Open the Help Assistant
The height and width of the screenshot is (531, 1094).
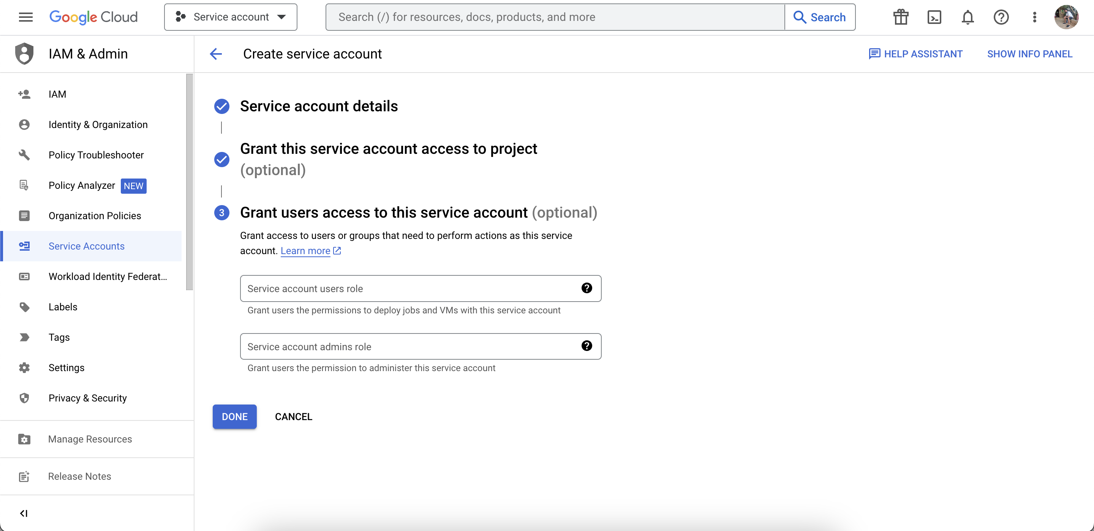click(915, 54)
